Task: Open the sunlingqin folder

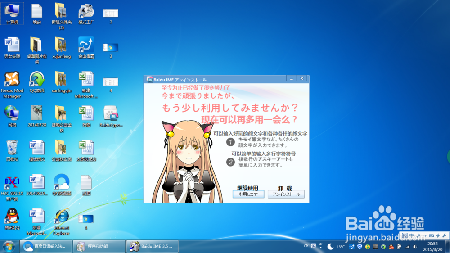Action: [61, 82]
